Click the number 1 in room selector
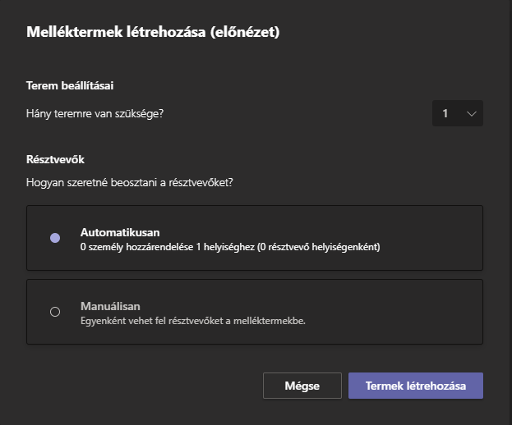512x425 pixels. coord(445,113)
